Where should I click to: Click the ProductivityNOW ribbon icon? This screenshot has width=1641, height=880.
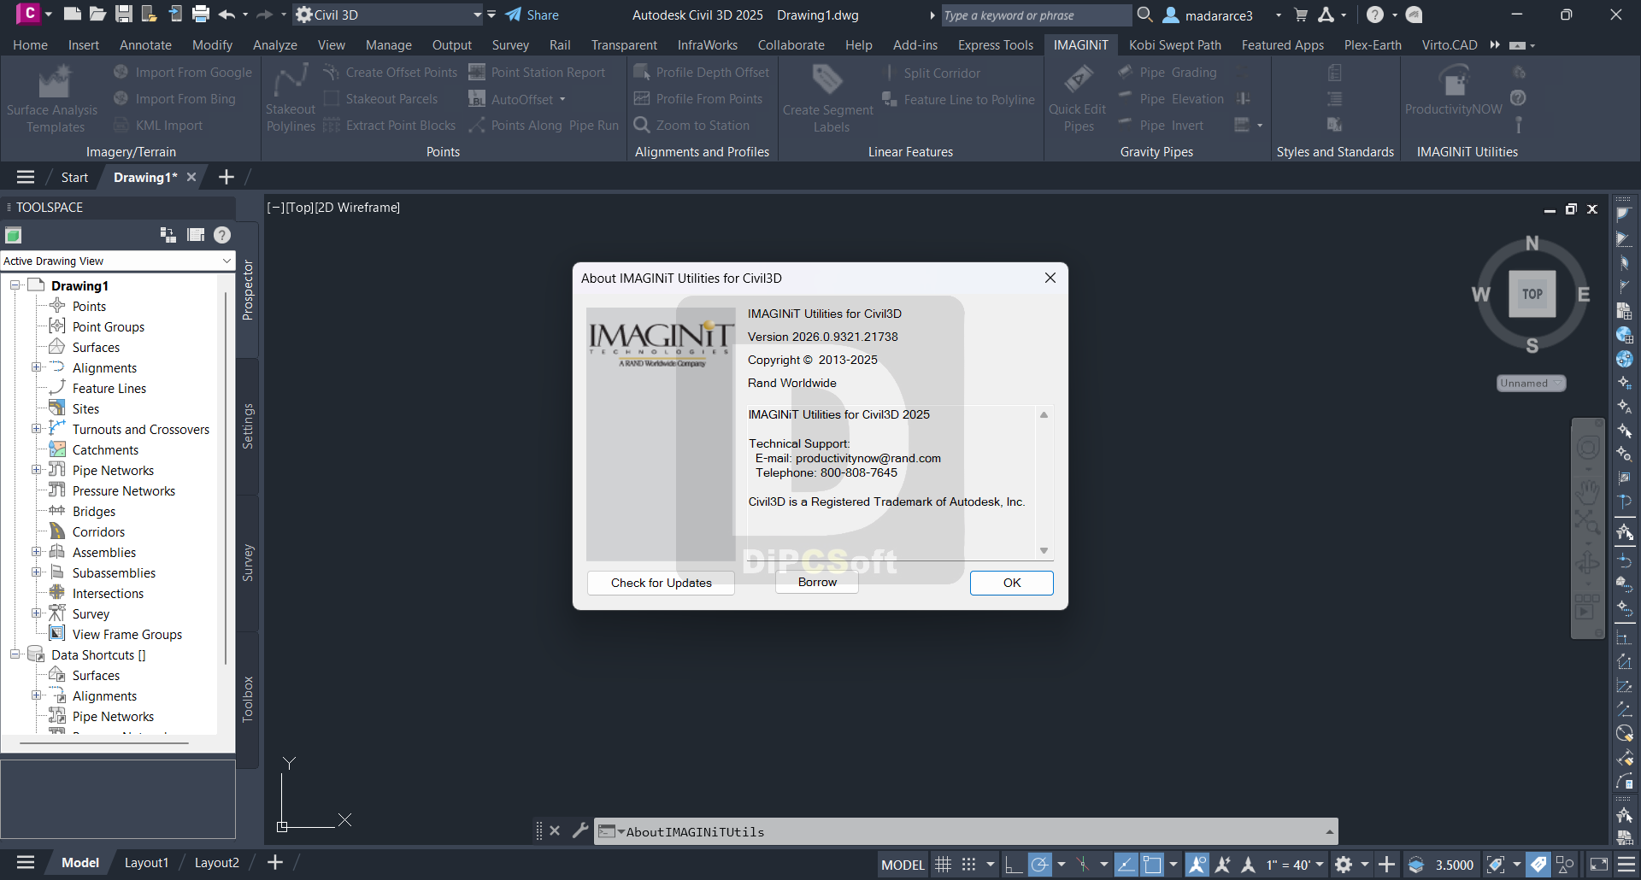point(1453,82)
